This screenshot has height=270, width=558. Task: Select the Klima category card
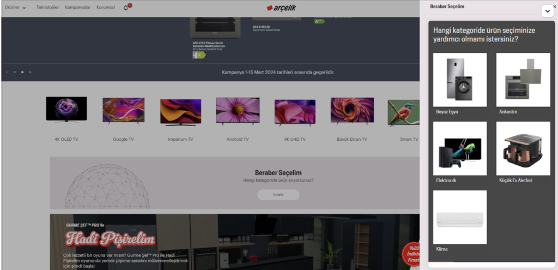click(460, 221)
